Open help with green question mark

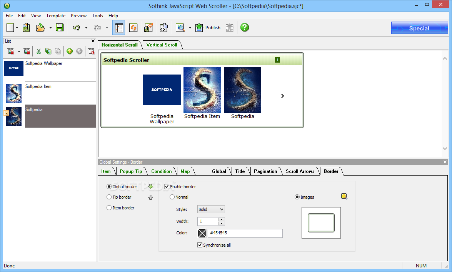245,28
